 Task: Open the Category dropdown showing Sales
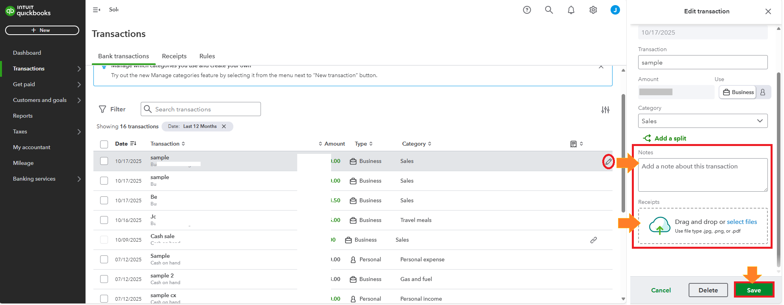702,121
